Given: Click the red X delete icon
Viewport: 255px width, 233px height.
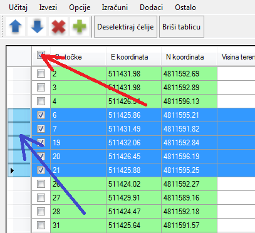Looking at the screenshot, I should (x=58, y=26).
